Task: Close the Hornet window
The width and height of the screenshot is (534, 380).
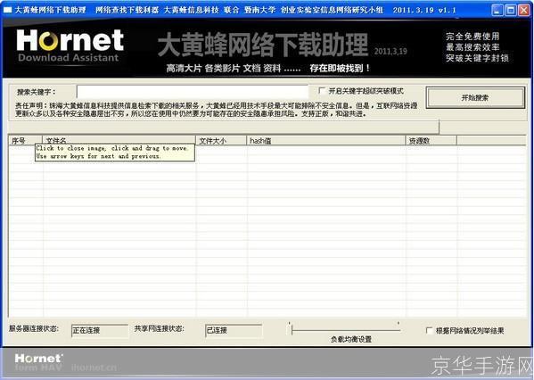Action: click(x=524, y=10)
